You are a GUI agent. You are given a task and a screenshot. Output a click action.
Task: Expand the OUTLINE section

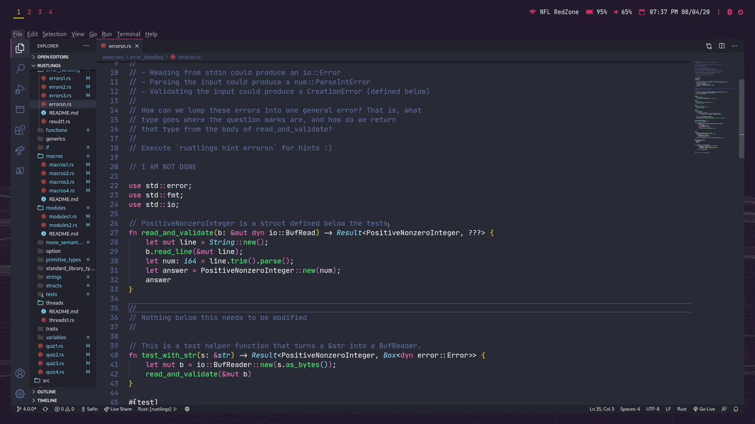(x=46, y=392)
